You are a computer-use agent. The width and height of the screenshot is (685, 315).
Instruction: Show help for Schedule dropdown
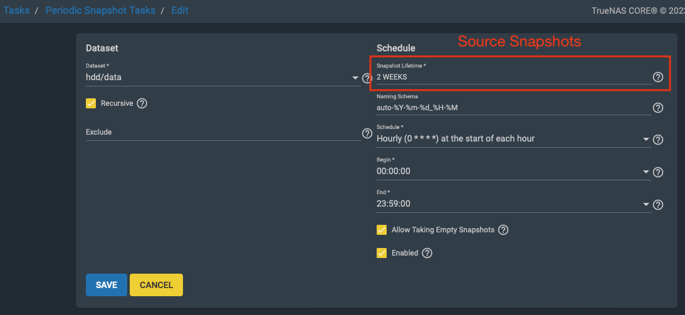click(x=657, y=140)
